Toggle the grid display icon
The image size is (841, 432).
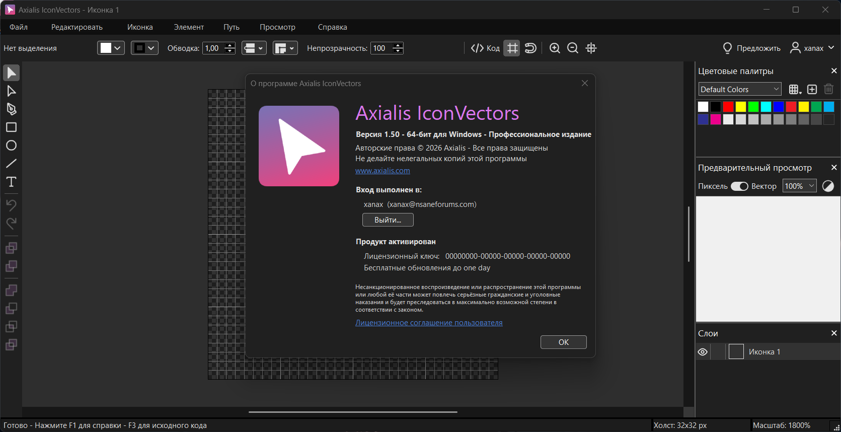(512, 48)
